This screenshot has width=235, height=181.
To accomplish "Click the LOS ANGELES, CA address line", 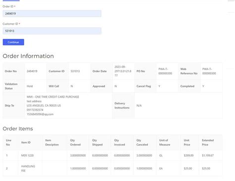I will [44, 105].
